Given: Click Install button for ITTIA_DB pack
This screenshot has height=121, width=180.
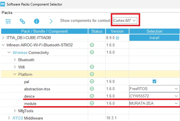Looking at the screenshot, I should click(x=154, y=38).
